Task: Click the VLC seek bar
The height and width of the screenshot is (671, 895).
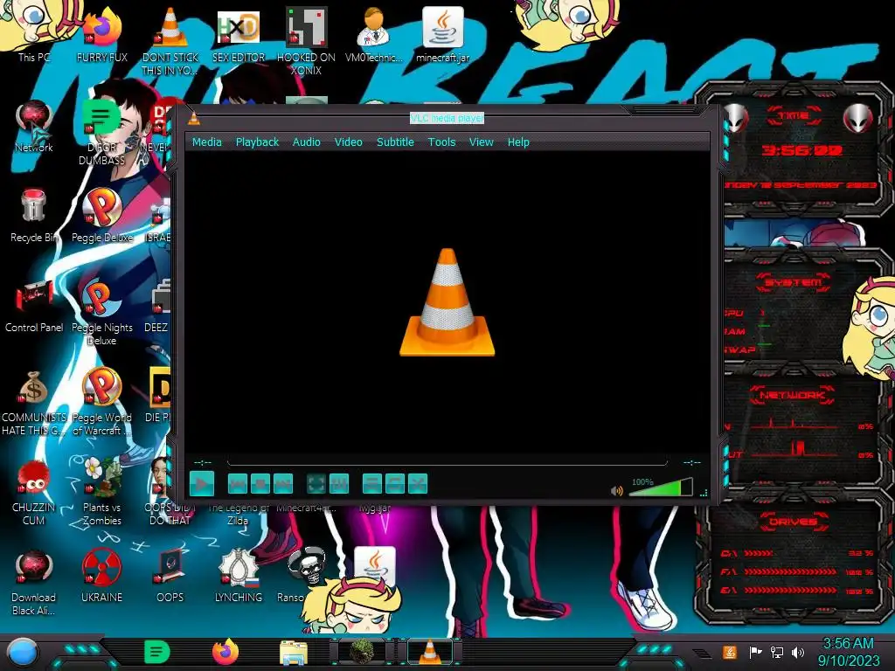Action: tap(447, 462)
